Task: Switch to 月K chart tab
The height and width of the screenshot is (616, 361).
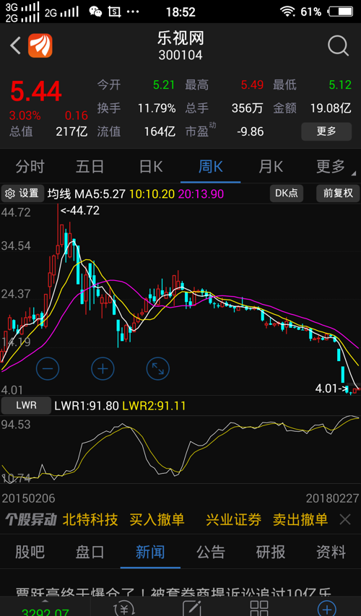Action: pyautogui.click(x=271, y=167)
